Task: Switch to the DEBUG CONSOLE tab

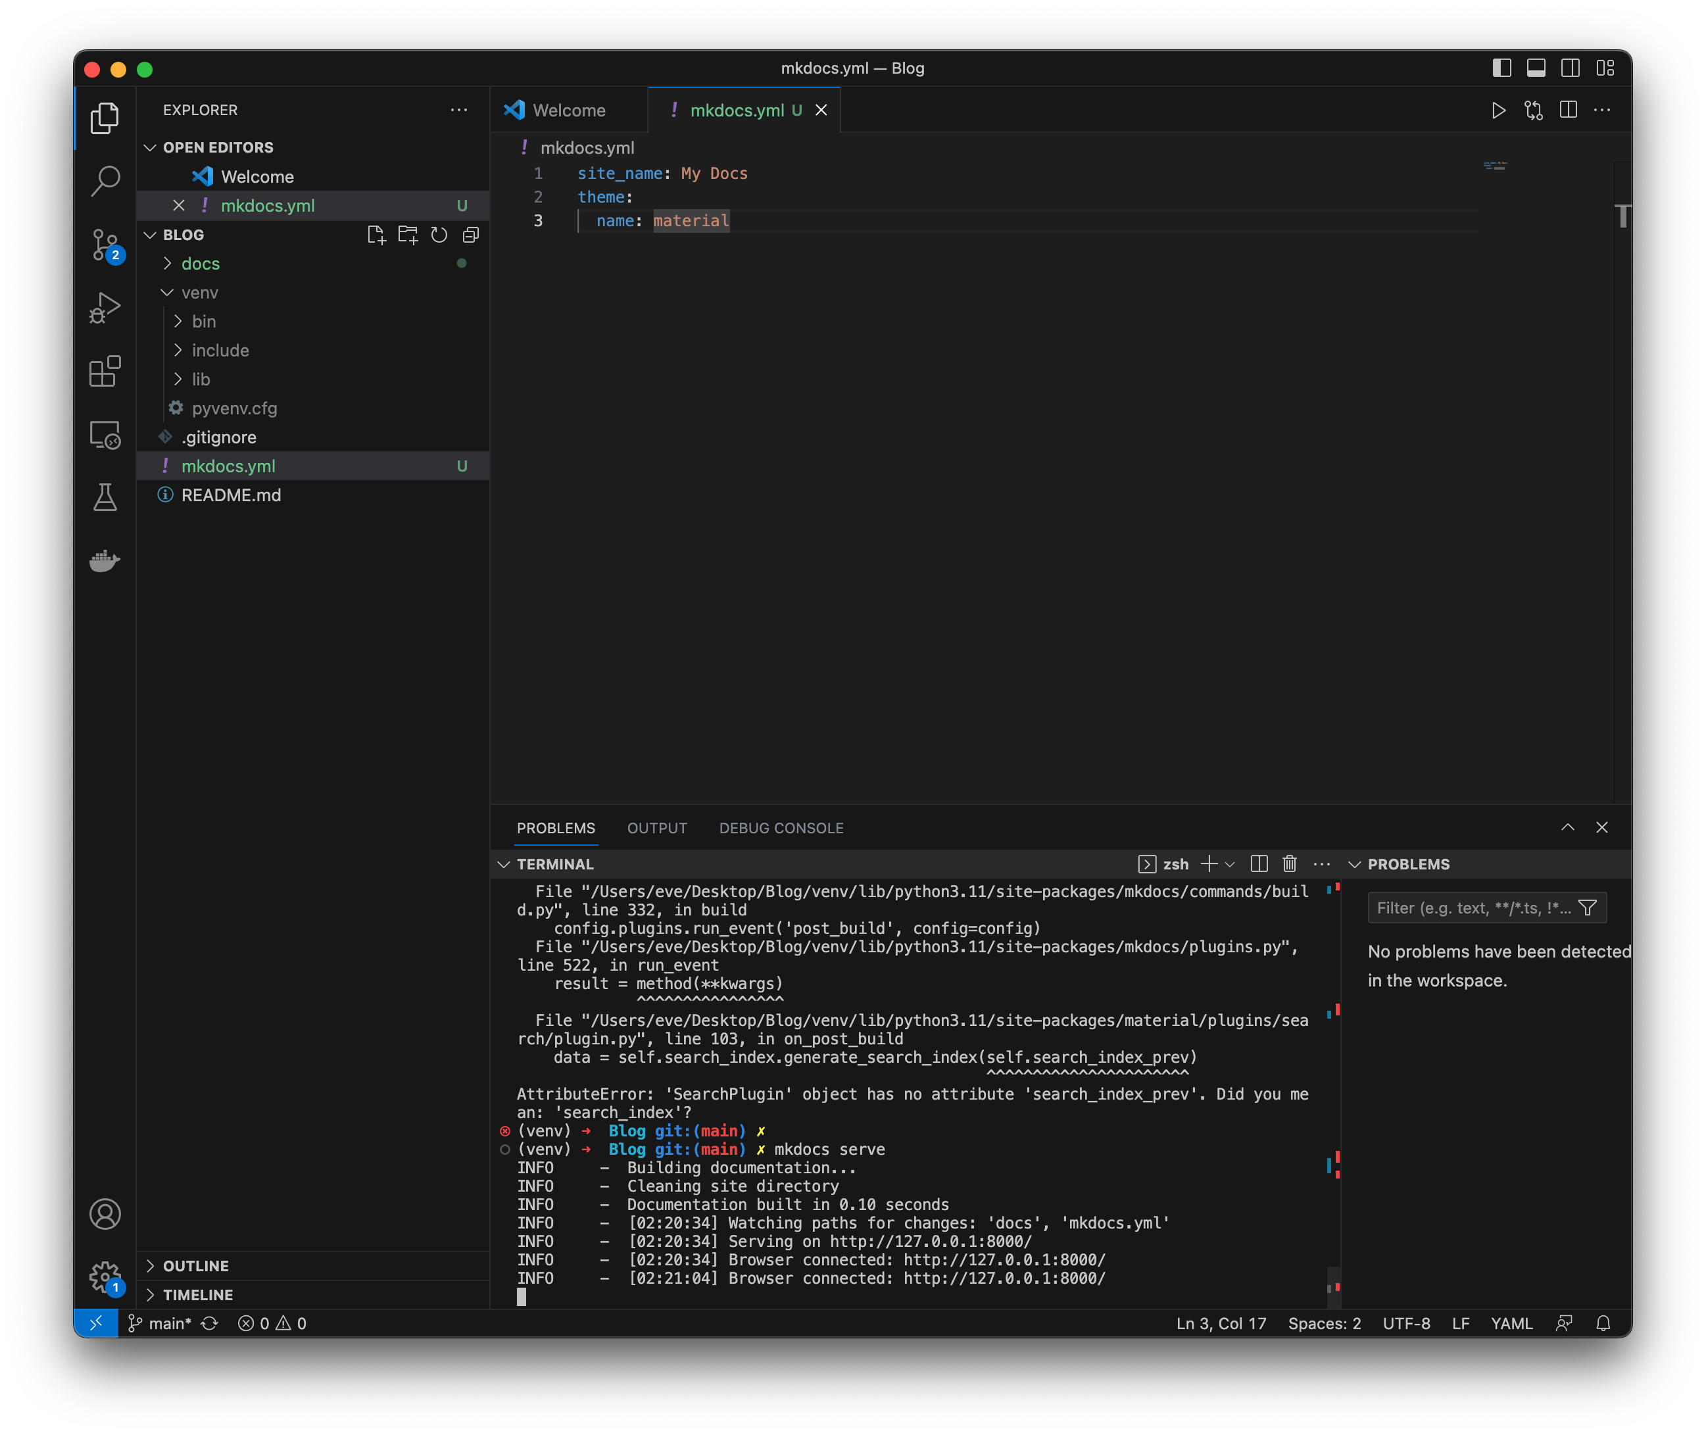Action: tap(781, 828)
